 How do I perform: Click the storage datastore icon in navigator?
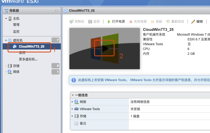click(10, 66)
